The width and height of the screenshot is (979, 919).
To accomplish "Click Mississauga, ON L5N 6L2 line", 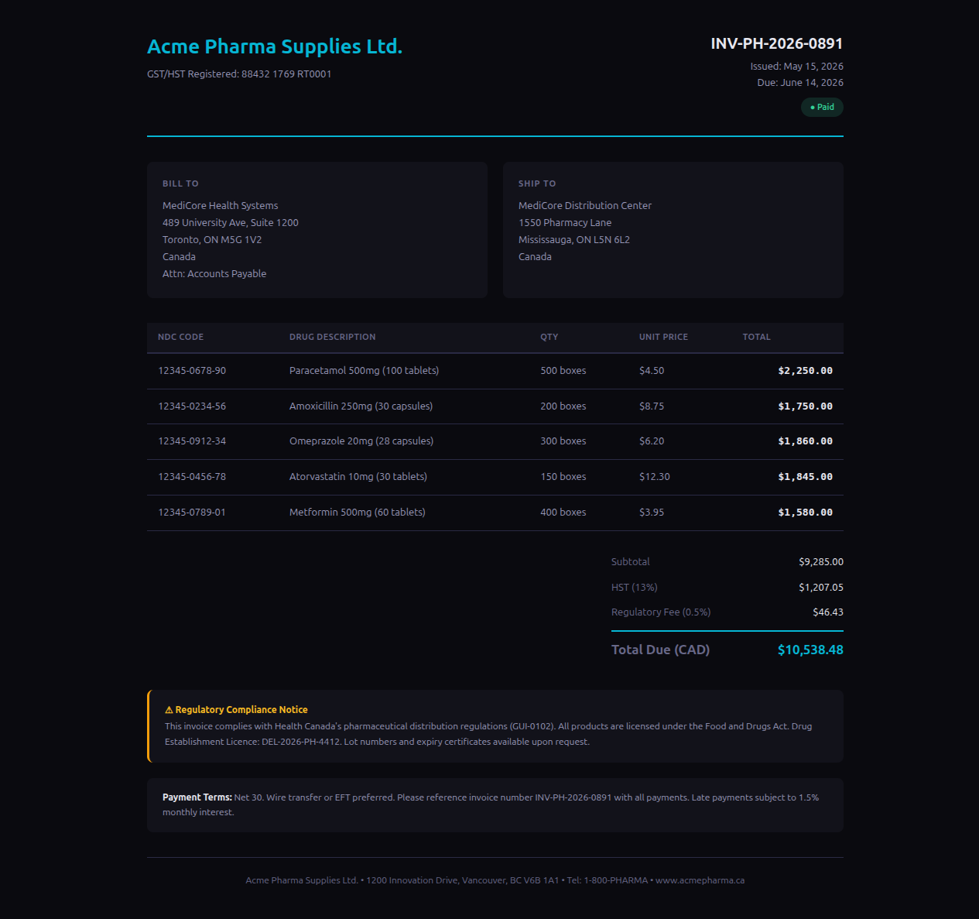I will point(574,240).
